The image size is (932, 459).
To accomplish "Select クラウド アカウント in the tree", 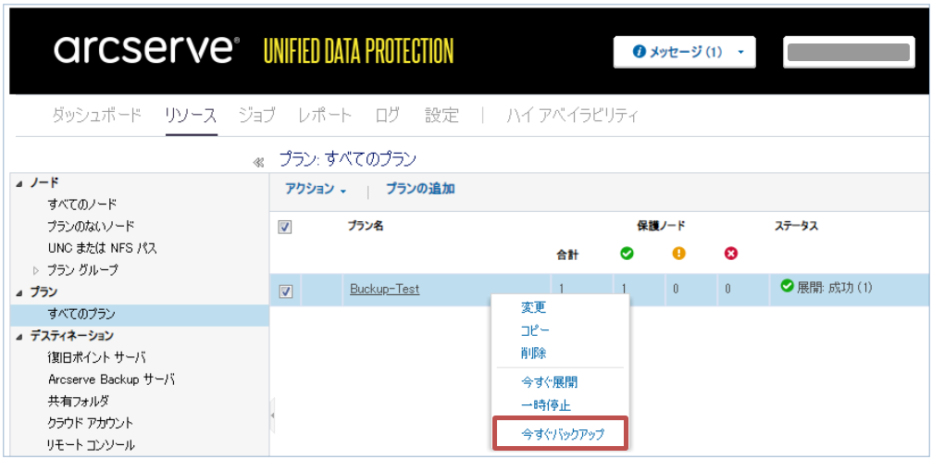I will (91, 423).
